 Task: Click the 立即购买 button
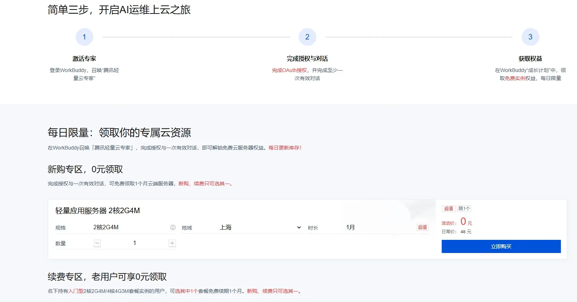click(x=501, y=246)
